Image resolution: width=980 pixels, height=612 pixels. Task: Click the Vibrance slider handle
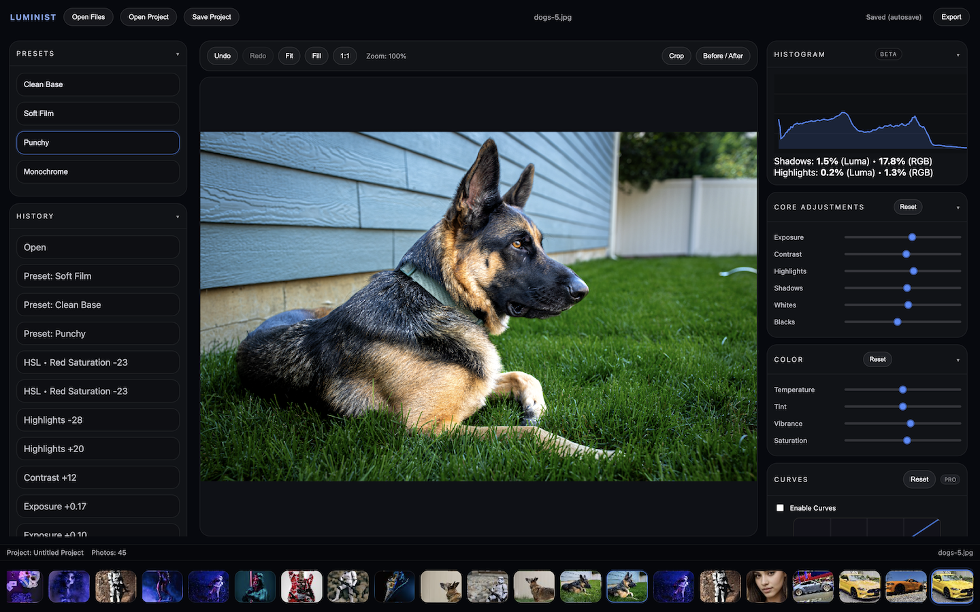[x=911, y=424]
